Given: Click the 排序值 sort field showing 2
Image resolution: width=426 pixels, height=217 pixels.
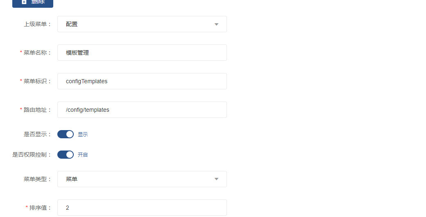Looking at the screenshot, I should (142, 208).
